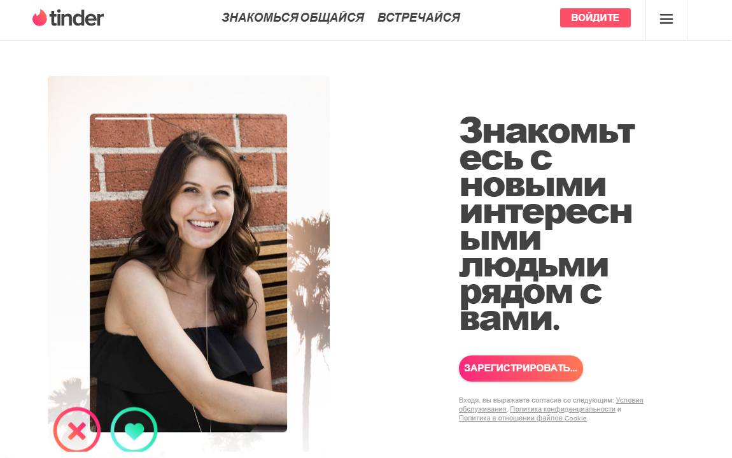Open the ОБЩАЙСЯ navigation item

click(332, 18)
